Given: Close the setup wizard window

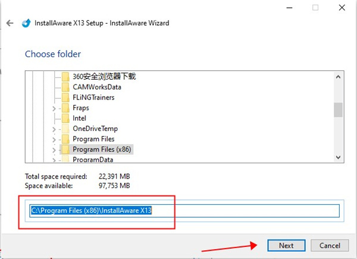Looking at the screenshot, I should point(342,8).
